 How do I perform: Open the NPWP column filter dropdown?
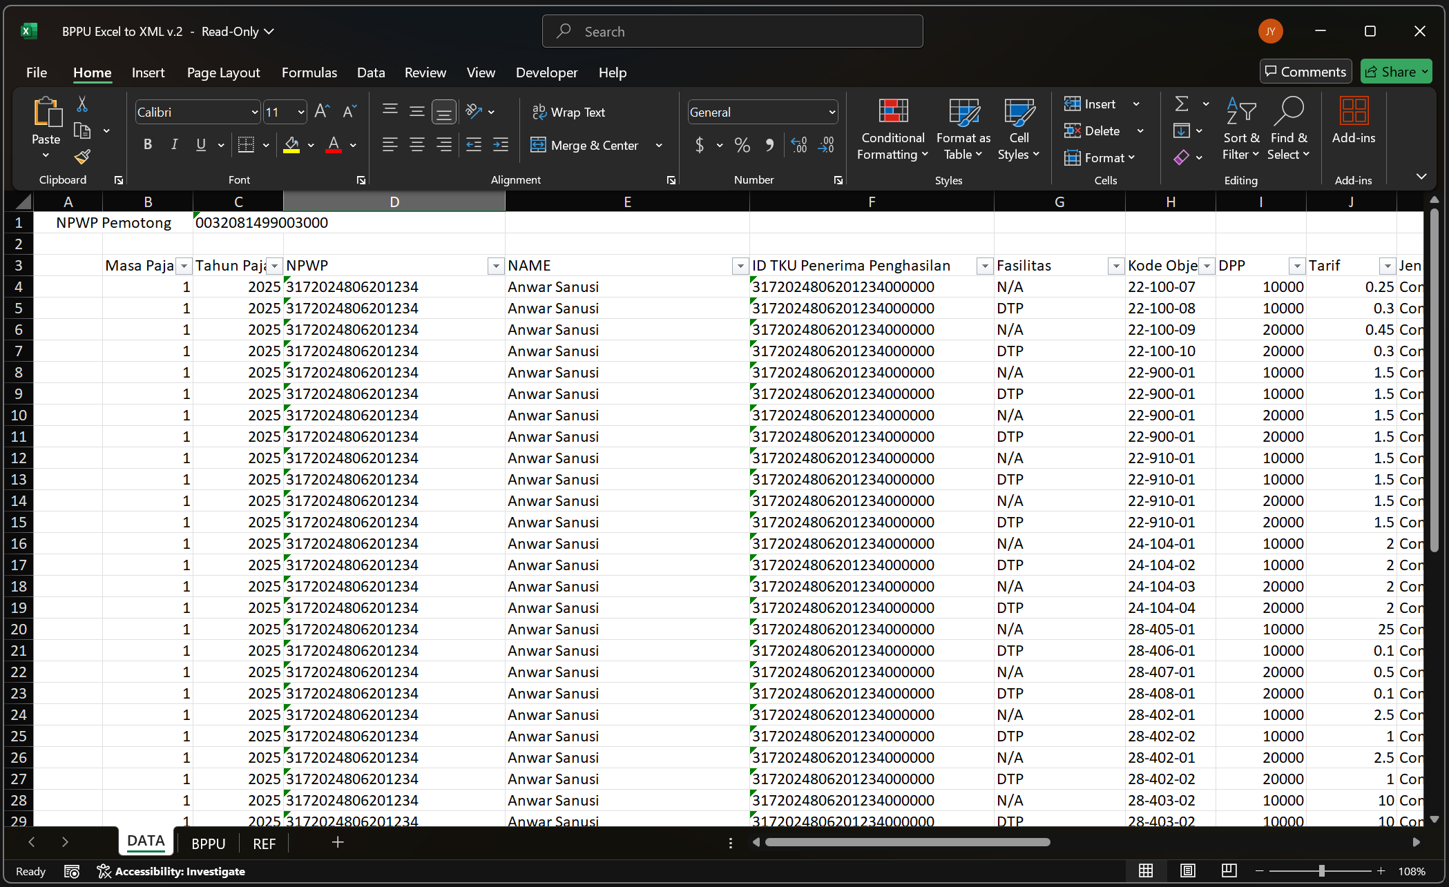(495, 266)
